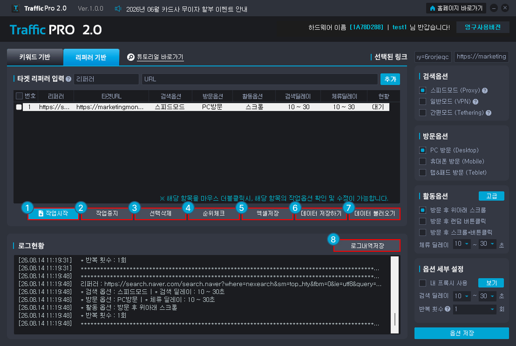Enable 스피드모드 (Proxy) checkbox
Image resolution: width=516 pixels, height=346 pixels.
click(x=422, y=90)
